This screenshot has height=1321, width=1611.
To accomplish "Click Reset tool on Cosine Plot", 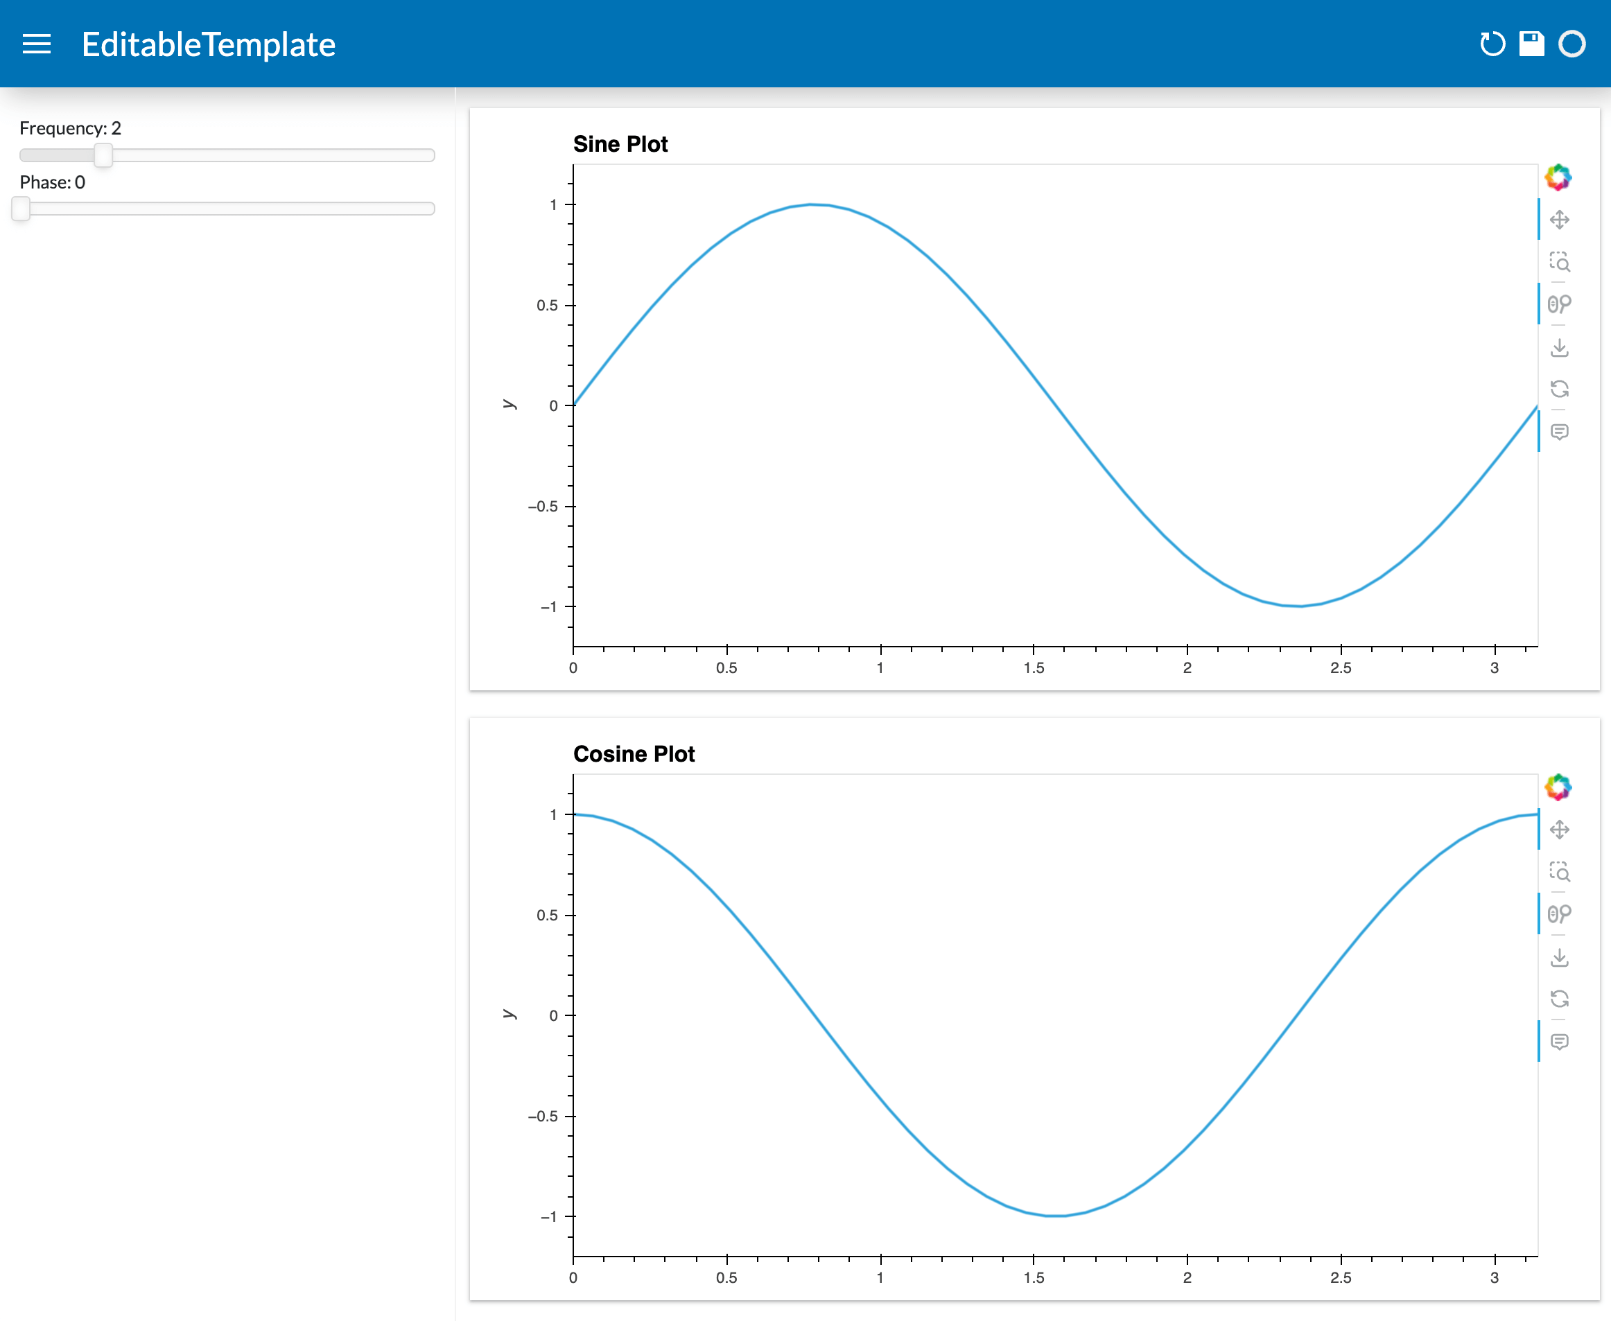I will pyautogui.click(x=1559, y=999).
